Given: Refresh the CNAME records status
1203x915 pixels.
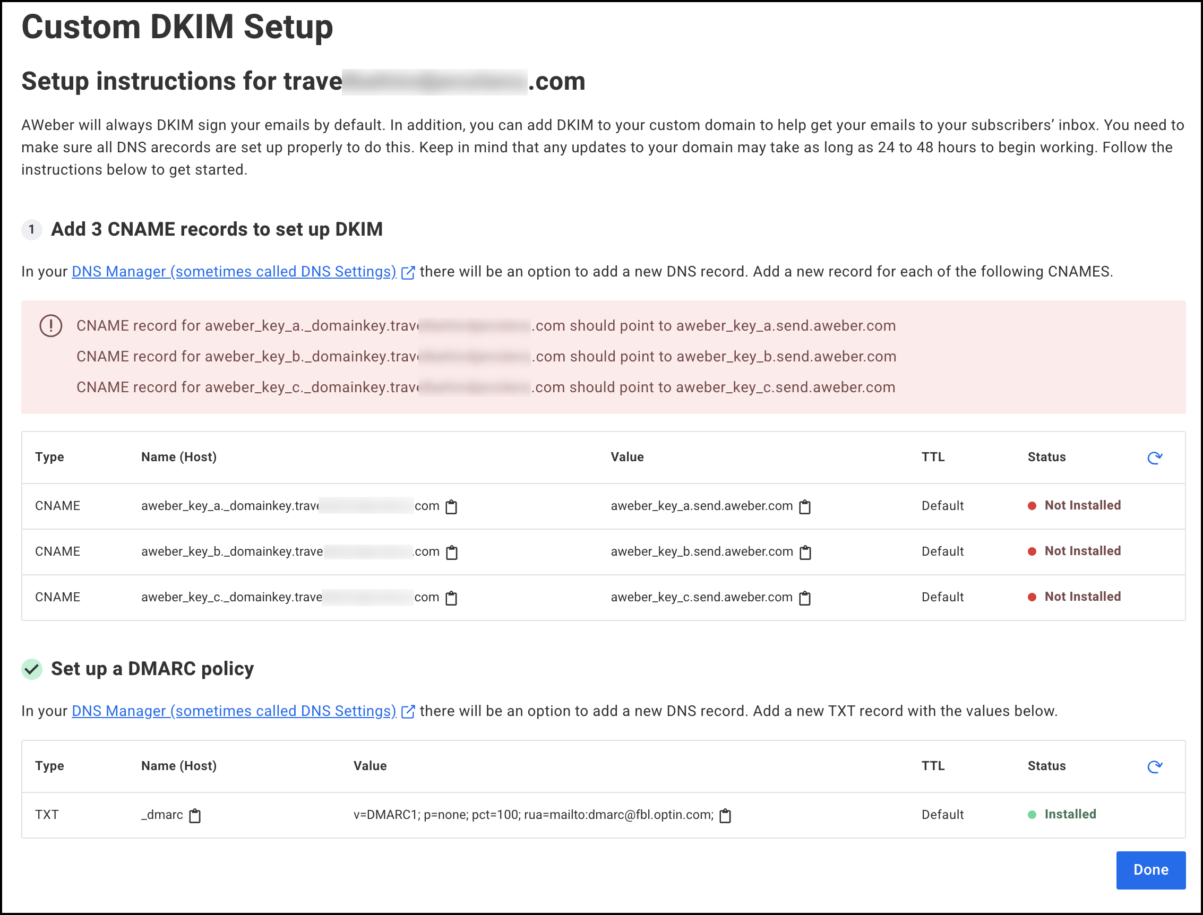Looking at the screenshot, I should [x=1155, y=457].
